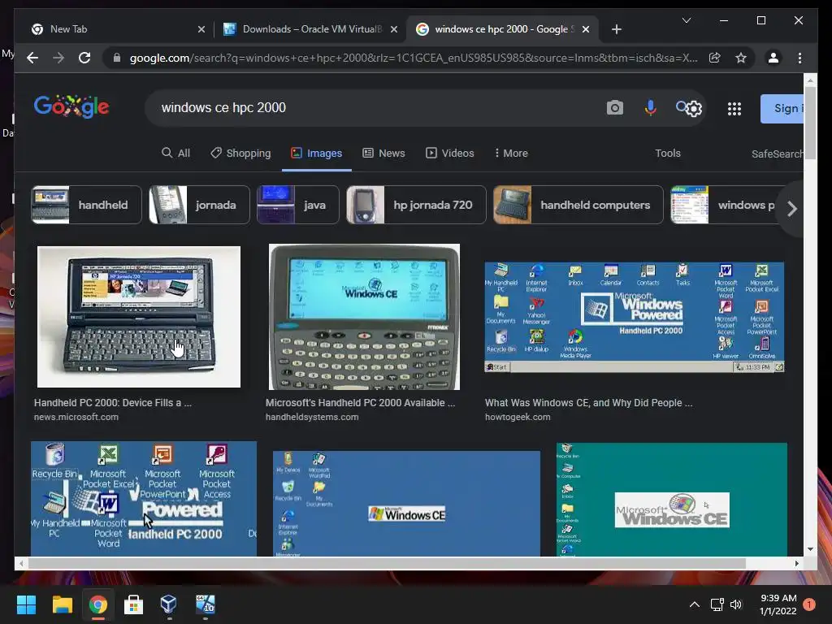Open a new tab with the plus button
Image resolution: width=832 pixels, height=624 pixels.
coord(616,29)
